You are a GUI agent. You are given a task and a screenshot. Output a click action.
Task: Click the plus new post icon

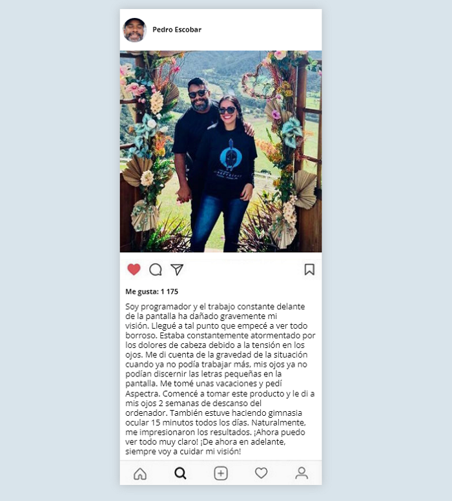(221, 473)
